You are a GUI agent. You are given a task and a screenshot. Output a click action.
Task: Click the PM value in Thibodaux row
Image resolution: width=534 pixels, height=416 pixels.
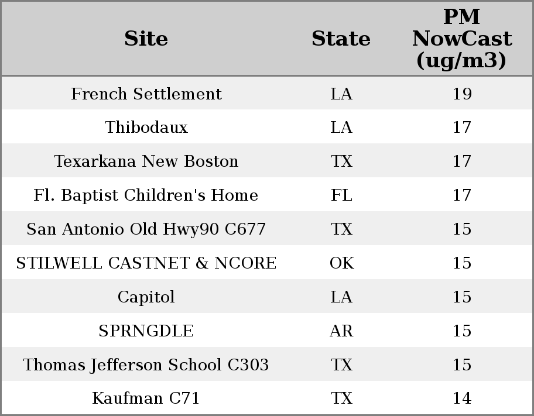coord(462,128)
